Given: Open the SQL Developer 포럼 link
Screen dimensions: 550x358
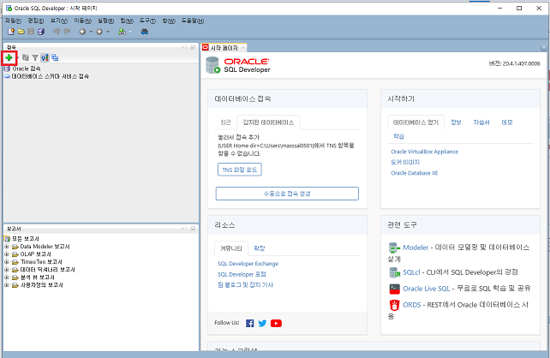Looking at the screenshot, I should coord(242,274).
